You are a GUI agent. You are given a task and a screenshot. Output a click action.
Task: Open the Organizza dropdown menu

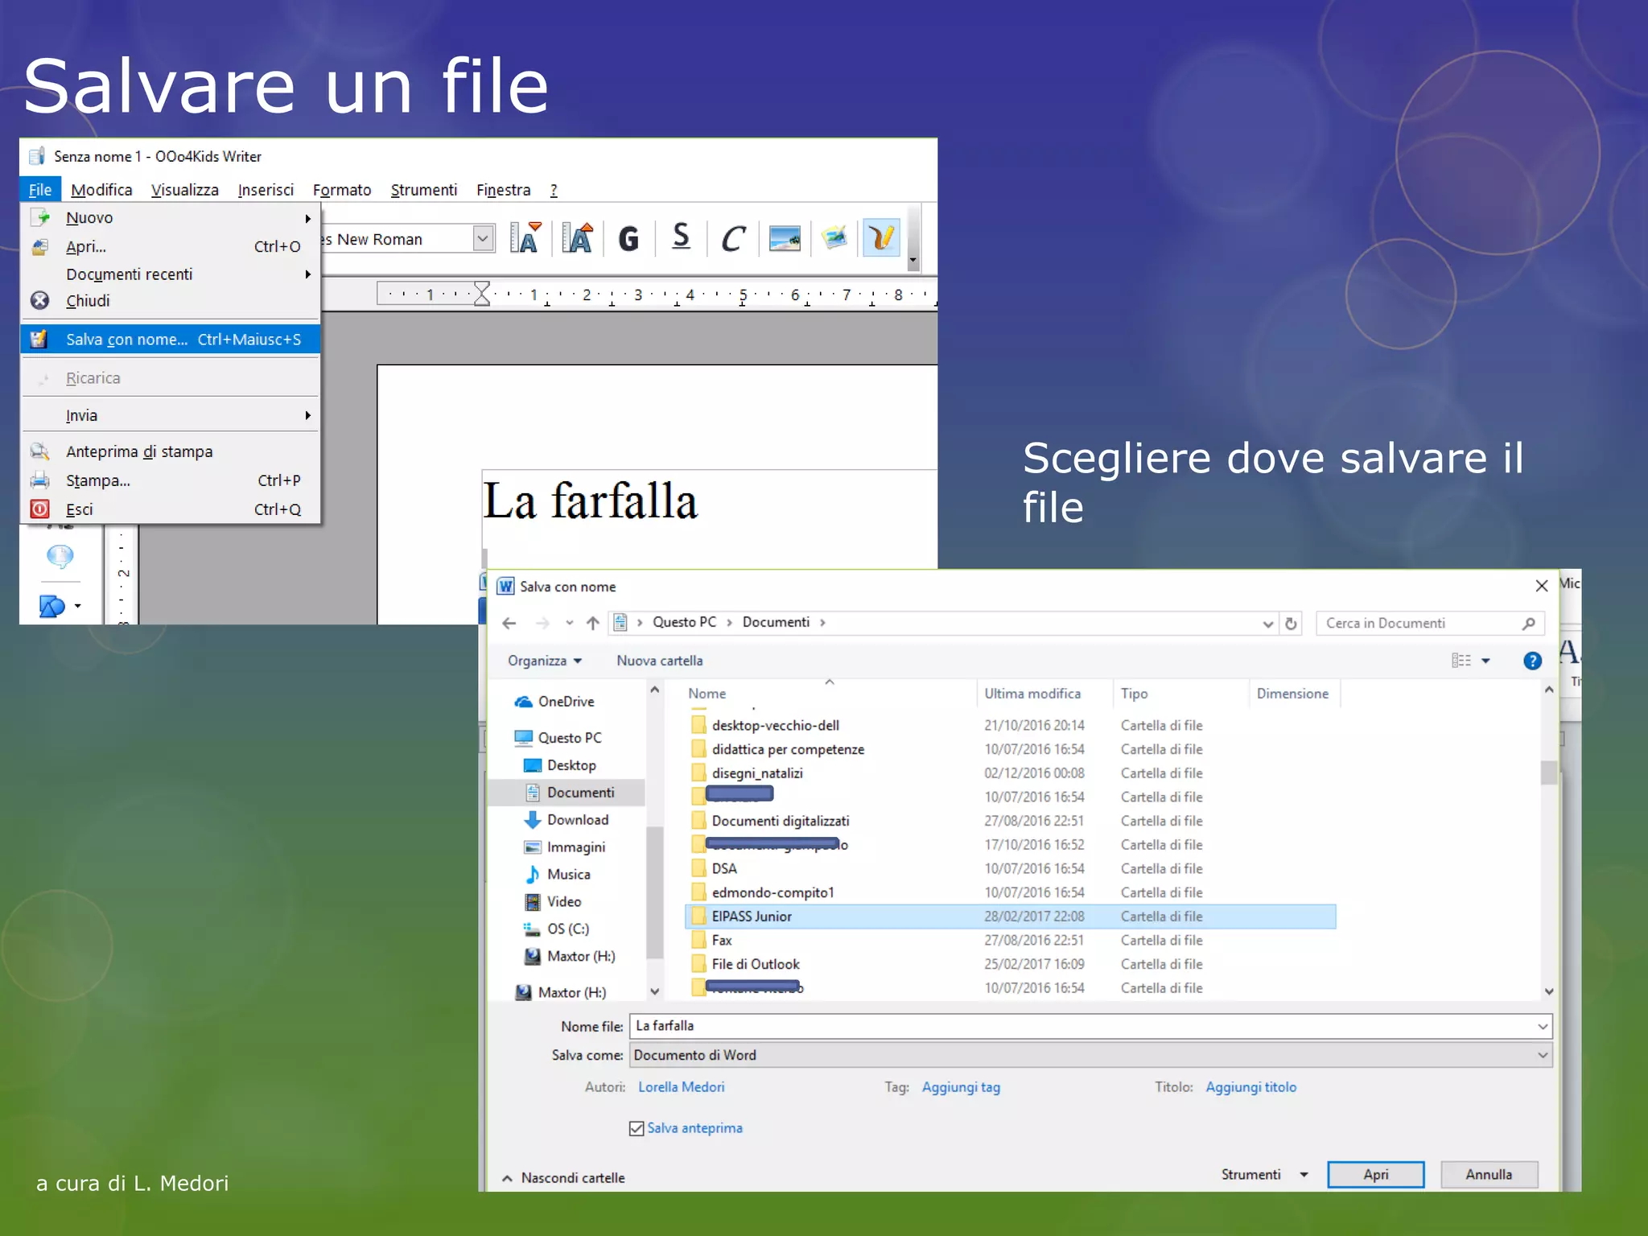click(544, 661)
